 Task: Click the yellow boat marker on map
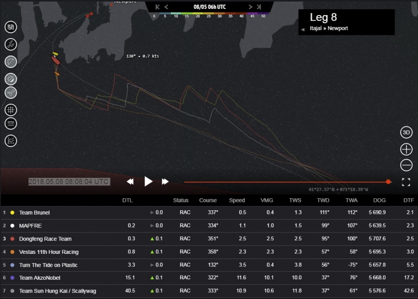click(x=55, y=54)
